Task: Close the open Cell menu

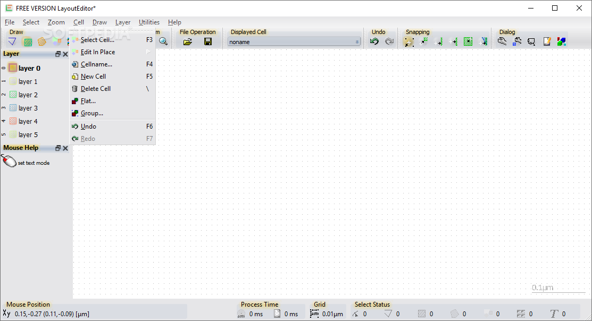Action: coord(79,22)
